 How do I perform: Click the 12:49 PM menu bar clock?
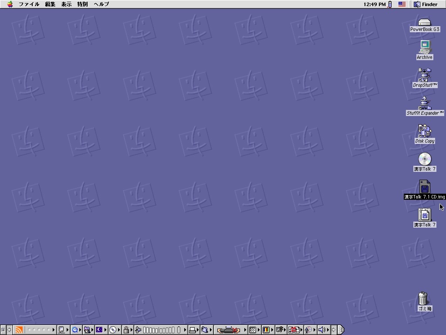(x=374, y=4)
